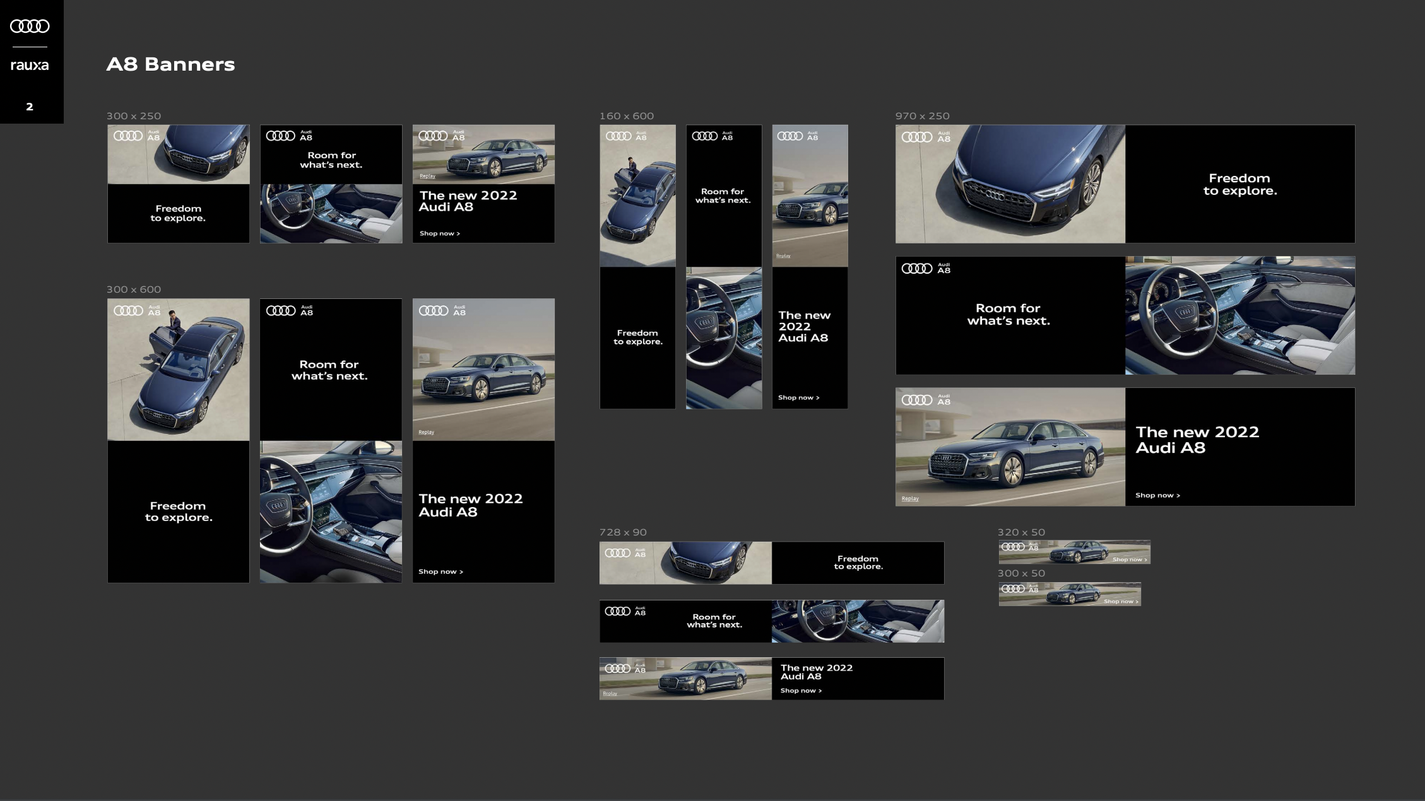Viewport: 1425px width, 801px height.
Task: Click 'The new 2022 Audi A8' in 300 x 600 banner
Action: point(471,505)
